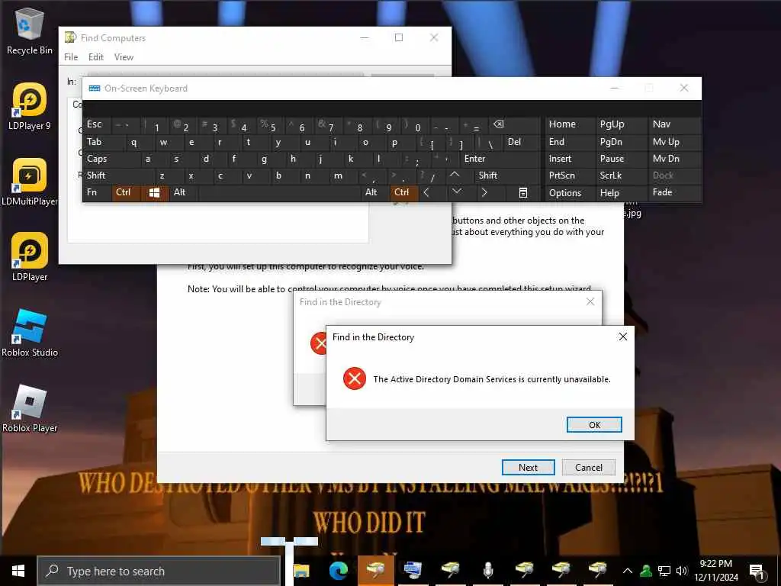Tap the Home key on the On-Screen Keyboard
This screenshot has height=586, width=781.
[x=569, y=124]
